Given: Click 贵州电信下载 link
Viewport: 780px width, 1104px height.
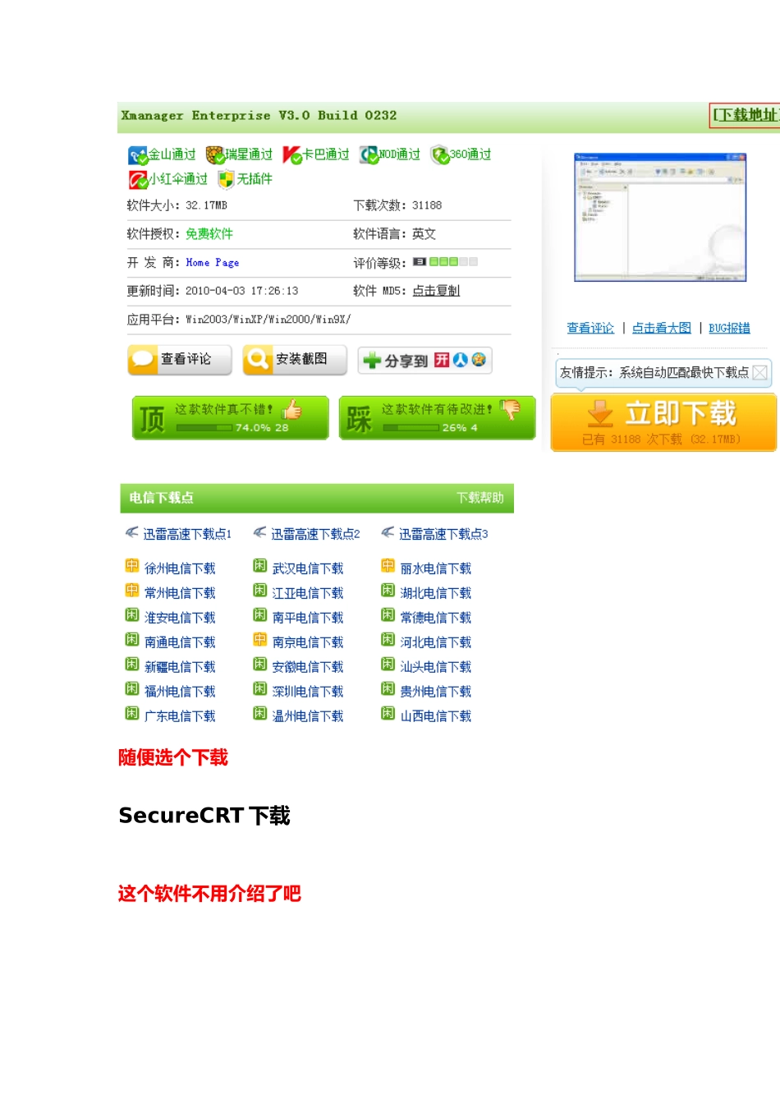Looking at the screenshot, I should [x=436, y=692].
